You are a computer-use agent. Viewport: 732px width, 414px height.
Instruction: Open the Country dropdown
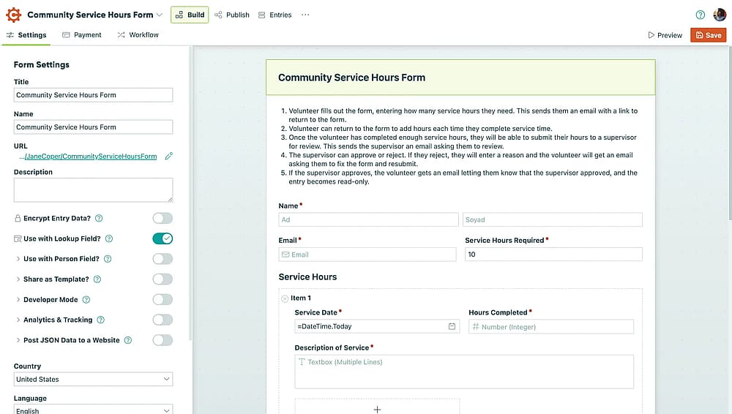[94, 379]
